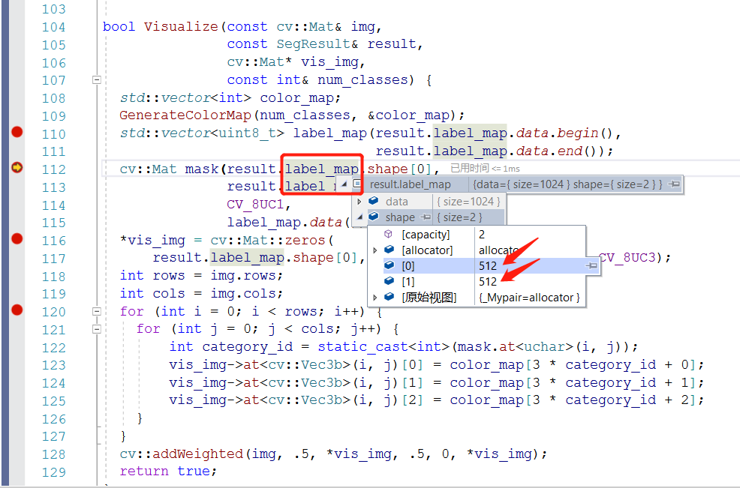Click CV_8UC3 on line 117

(x=627, y=257)
